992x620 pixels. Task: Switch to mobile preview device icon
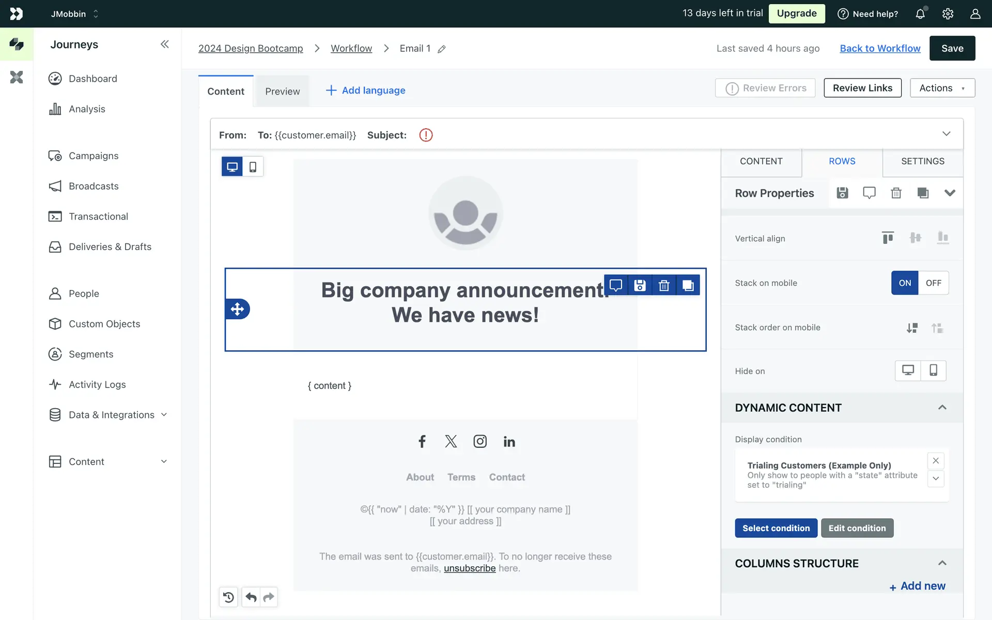[253, 167]
